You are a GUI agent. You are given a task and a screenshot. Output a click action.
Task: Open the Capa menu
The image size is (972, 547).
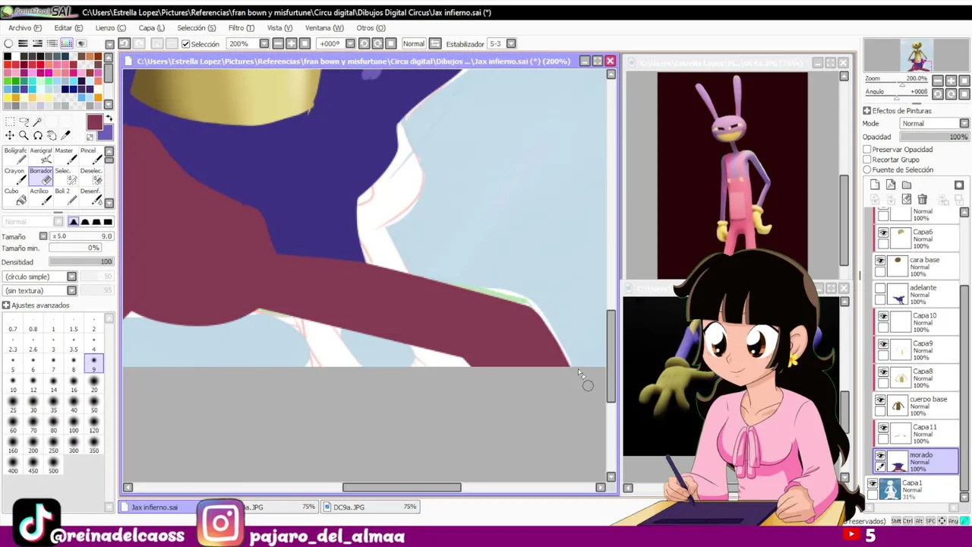point(151,28)
